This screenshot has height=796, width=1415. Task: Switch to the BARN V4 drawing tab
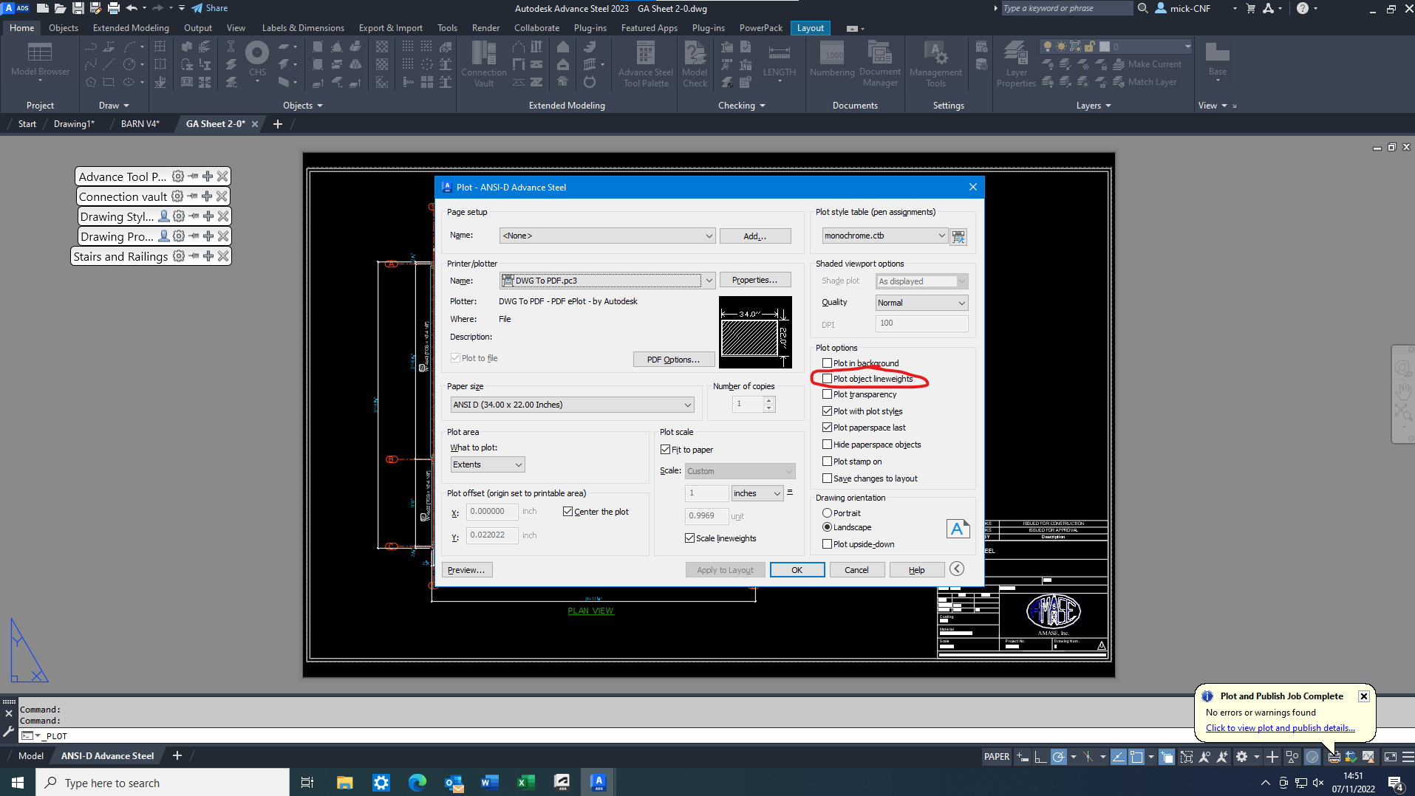(140, 124)
